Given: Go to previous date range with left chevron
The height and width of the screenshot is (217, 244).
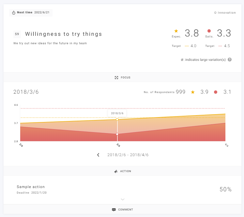Looking at the screenshot, I should click(98, 155).
